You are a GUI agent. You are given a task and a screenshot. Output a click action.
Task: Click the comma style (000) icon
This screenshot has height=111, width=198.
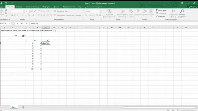(x=93, y=15)
